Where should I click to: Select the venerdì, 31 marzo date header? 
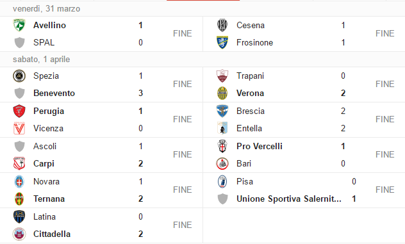click(47, 9)
